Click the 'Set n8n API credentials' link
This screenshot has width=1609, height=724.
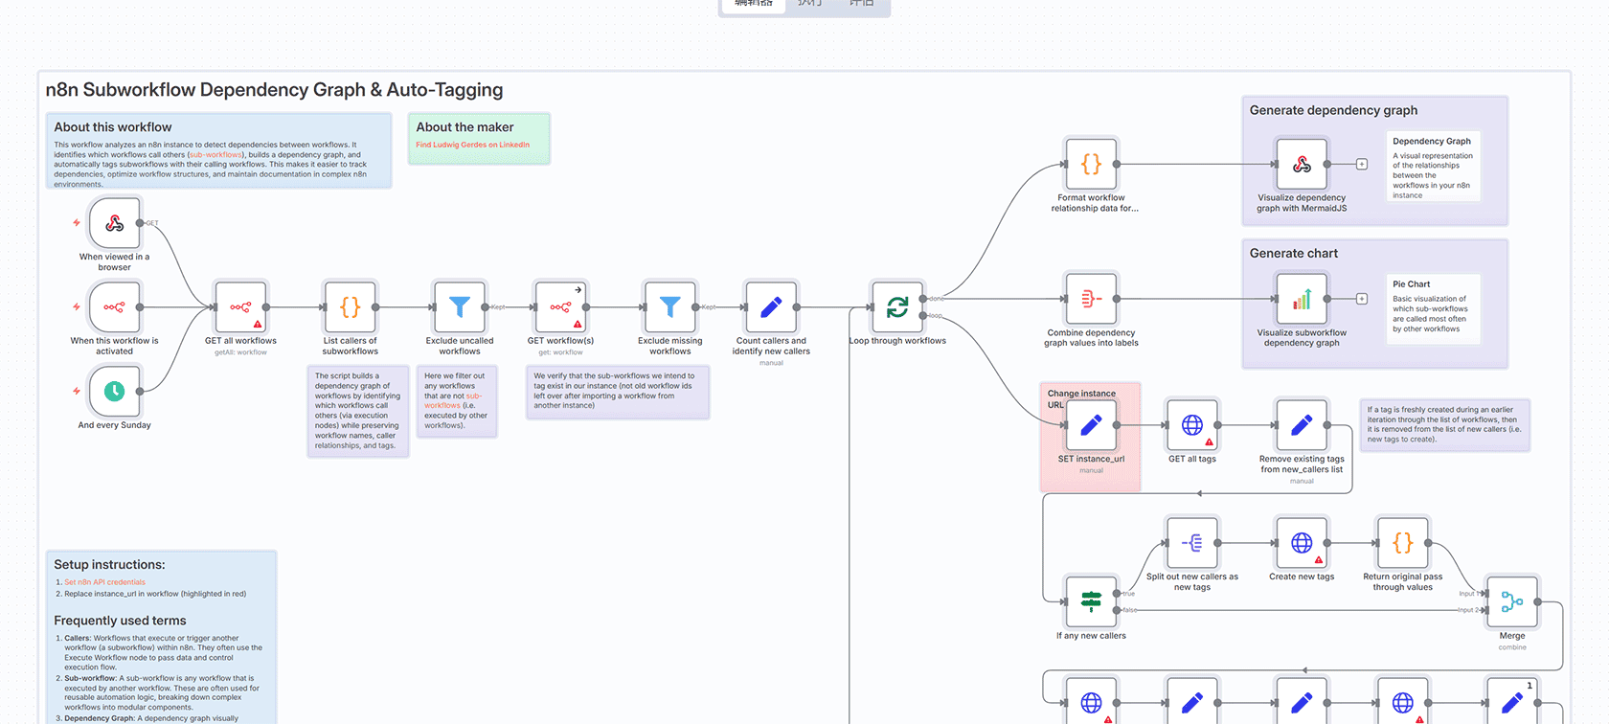tap(104, 582)
